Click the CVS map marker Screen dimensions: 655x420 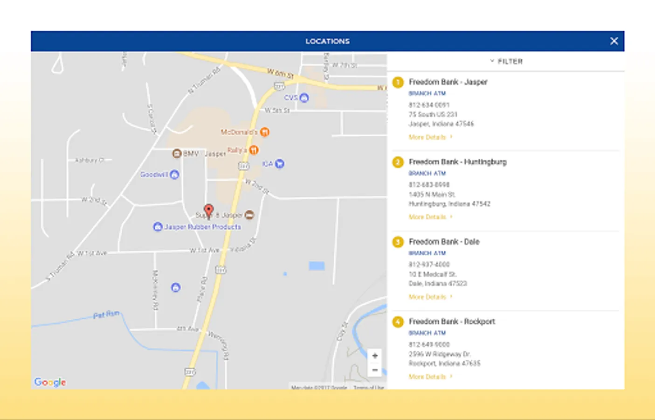tap(304, 98)
